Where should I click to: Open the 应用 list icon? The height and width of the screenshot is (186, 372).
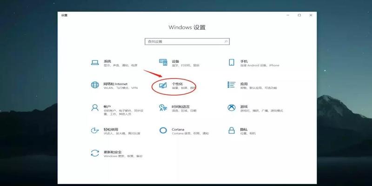(231, 85)
